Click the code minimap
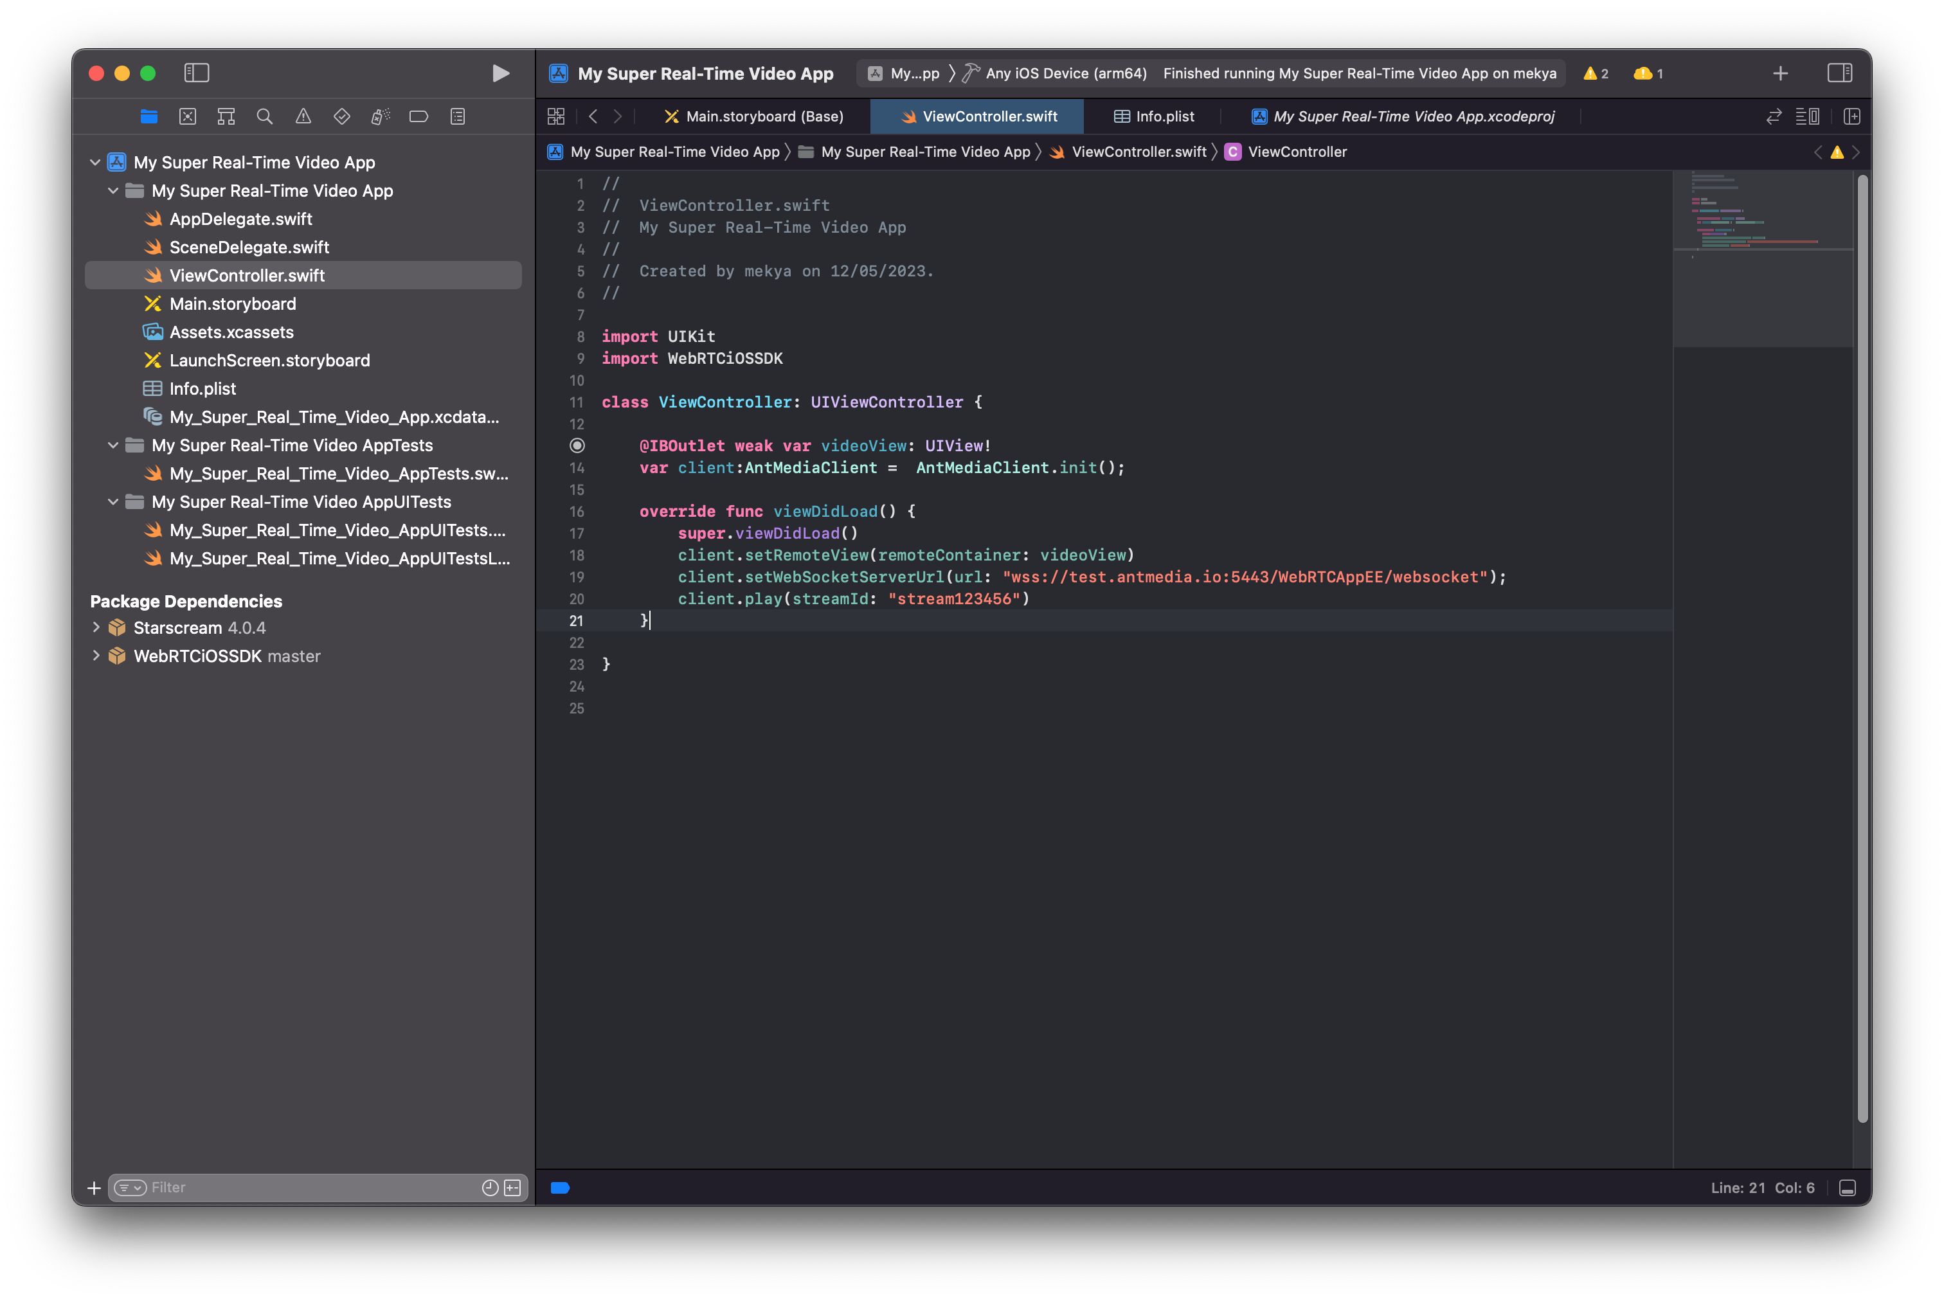This screenshot has height=1301, width=1944. point(1762,259)
